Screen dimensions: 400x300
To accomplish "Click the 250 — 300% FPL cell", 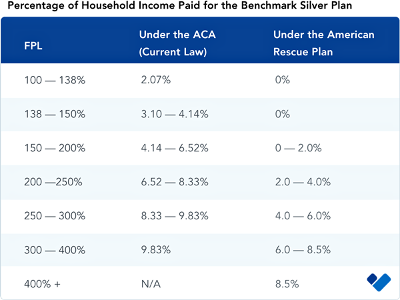I will pyautogui.click(x=54, y=216).
